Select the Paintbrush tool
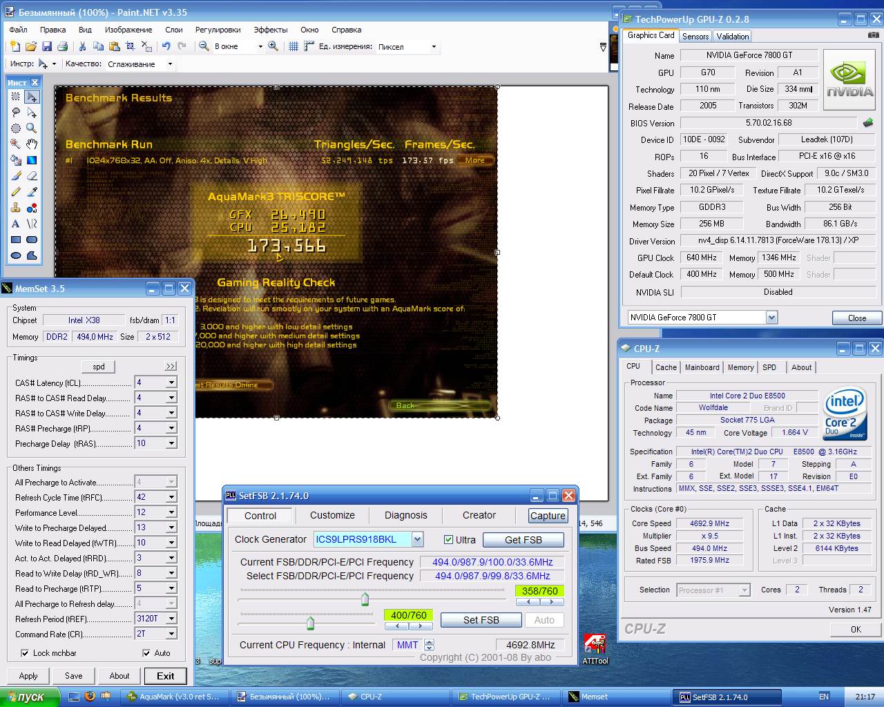Screen dimensions: 884x707 pos(15,176)
